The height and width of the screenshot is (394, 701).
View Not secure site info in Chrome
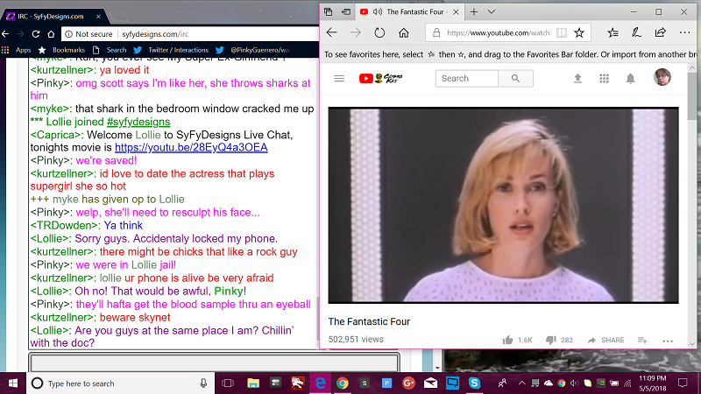click(89, 34)
